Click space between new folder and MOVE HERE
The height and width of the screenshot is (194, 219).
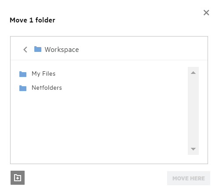[96, 178]
